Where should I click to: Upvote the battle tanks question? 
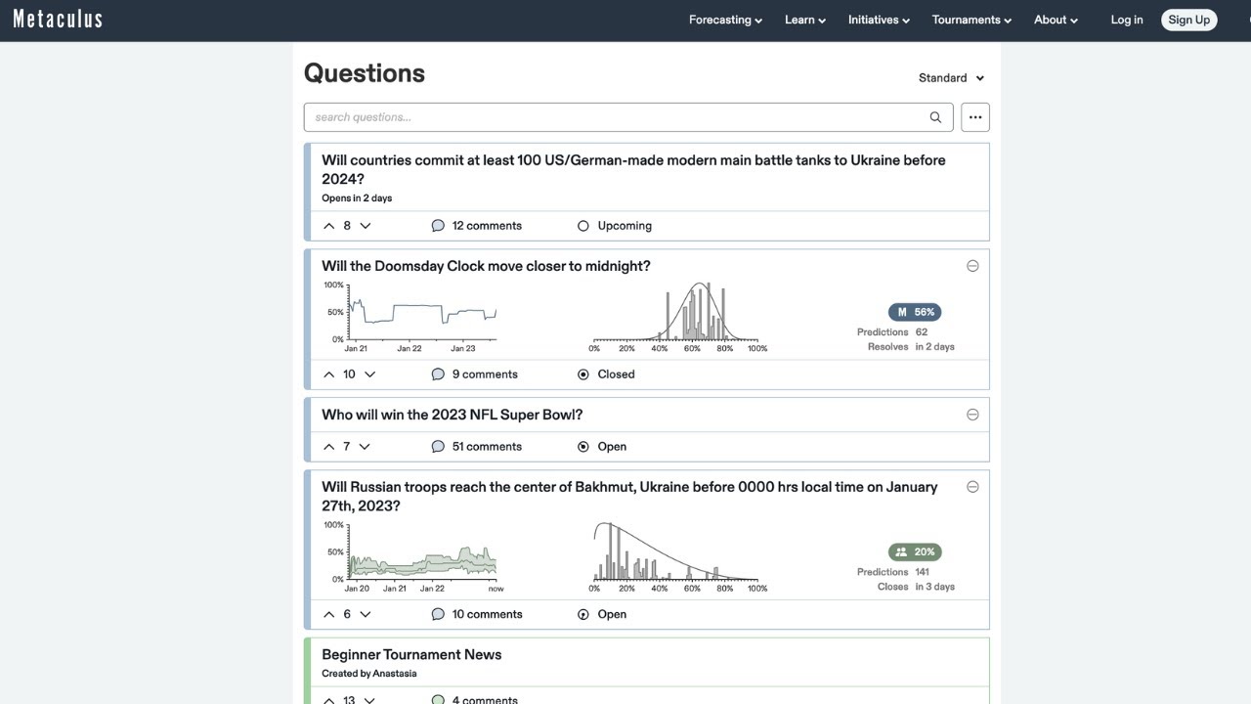(x=329, y=226)
